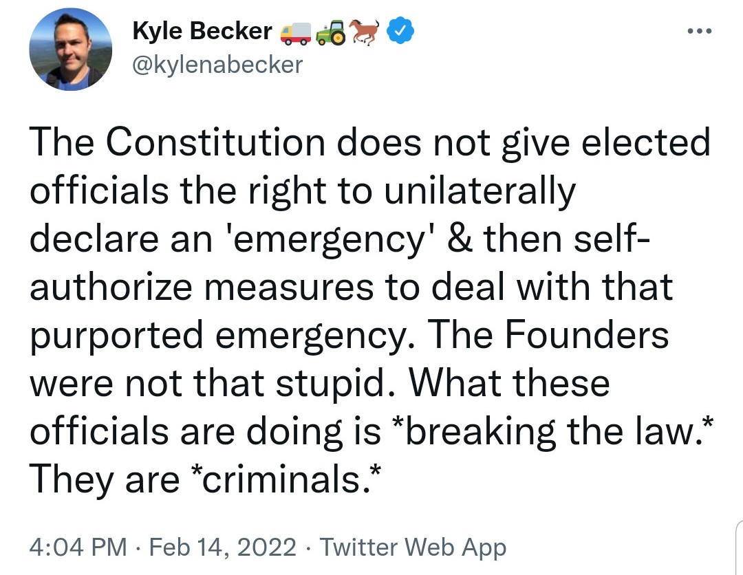Image resolution: width=743 pixels, height=575 pixels.
Task: Open the Twitter Web App source link
Action: pos(413,547)
